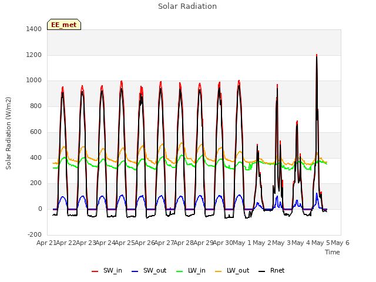Click the Apr 28 x-axis date label
The image size is (376, 282).
coord(184,243)
